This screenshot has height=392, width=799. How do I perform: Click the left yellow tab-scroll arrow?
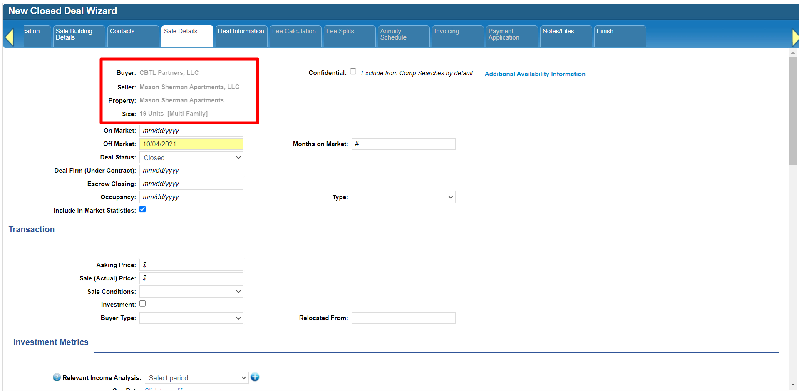10,37
